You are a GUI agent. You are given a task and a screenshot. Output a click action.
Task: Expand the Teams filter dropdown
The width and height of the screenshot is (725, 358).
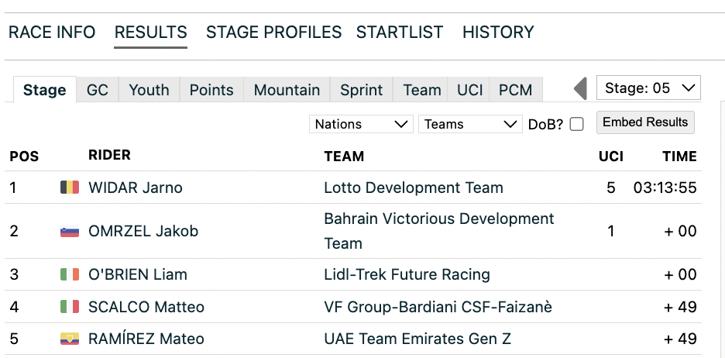coord(470,124)
